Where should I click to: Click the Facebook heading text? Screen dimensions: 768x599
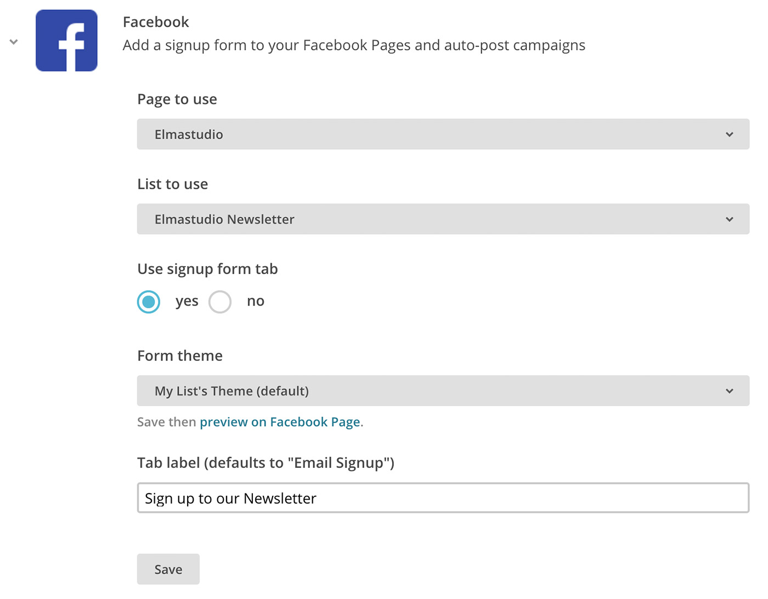[156, 22]
